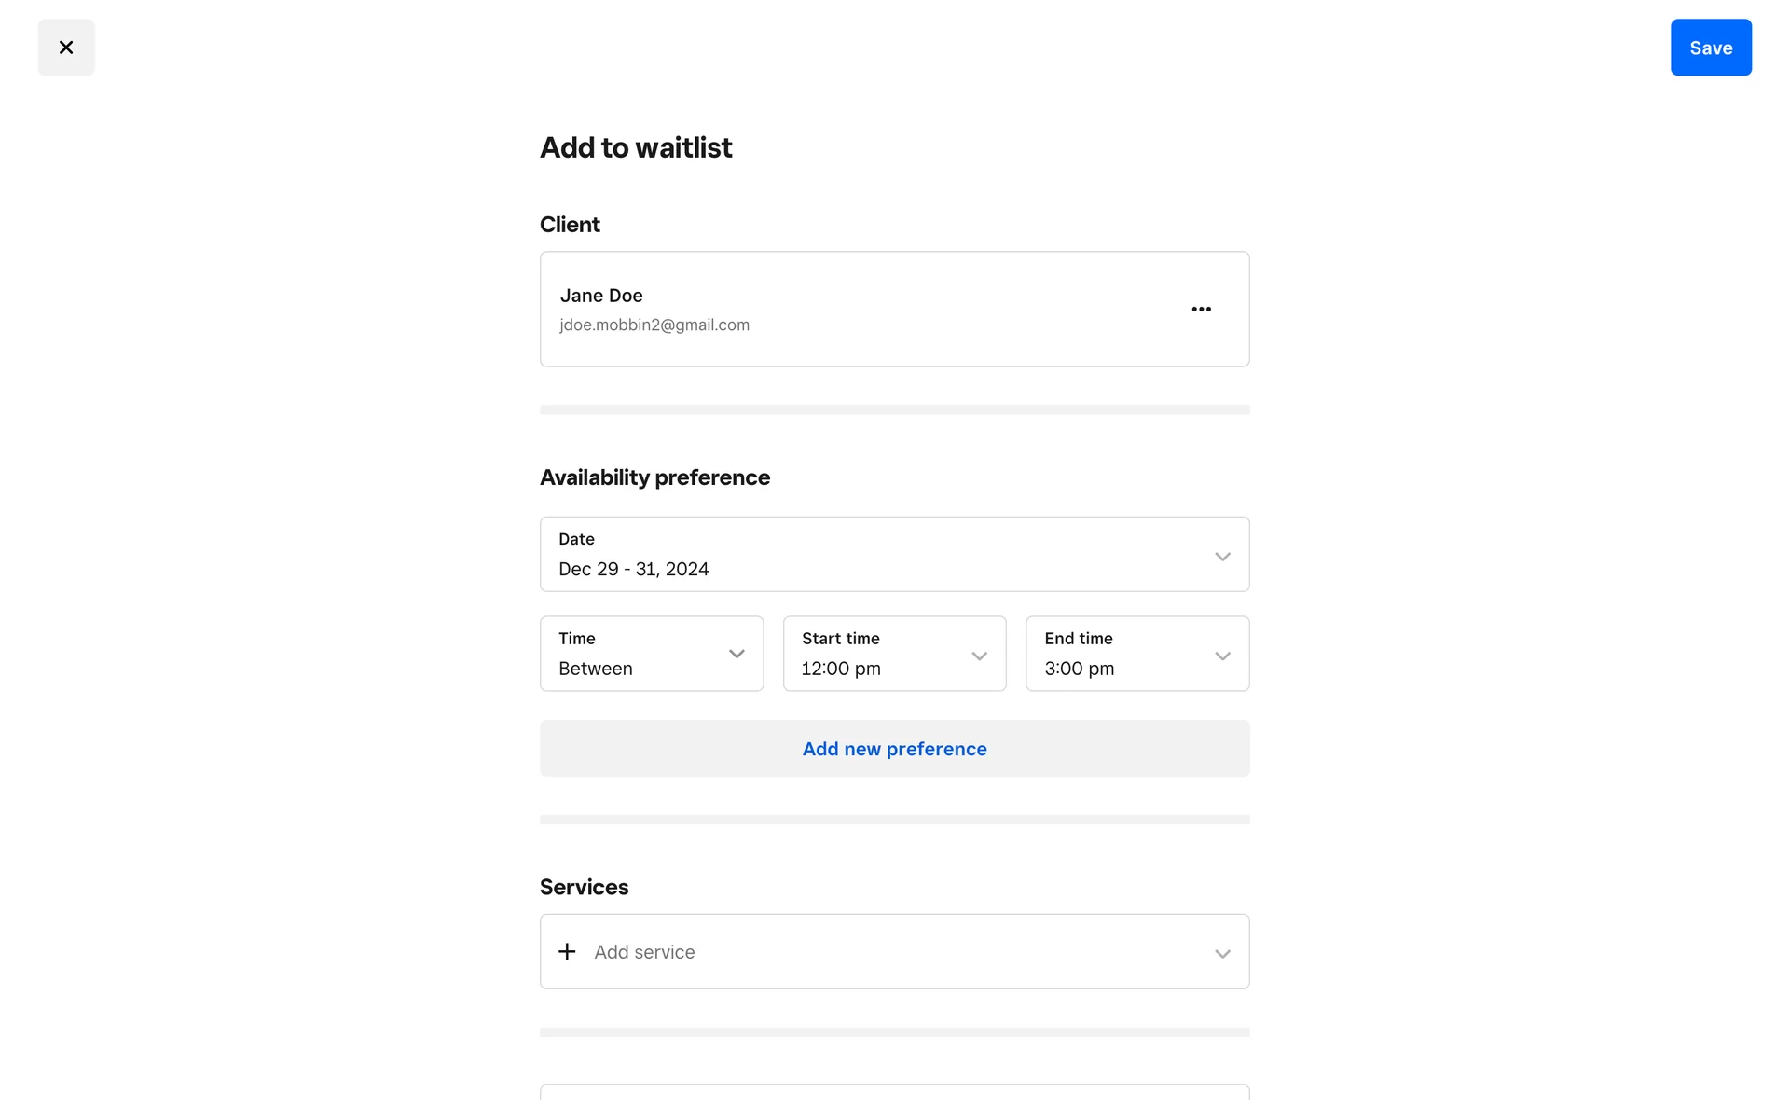
Task: Click the chevron in the Add service field
Action: click(x=1222, y=954)
